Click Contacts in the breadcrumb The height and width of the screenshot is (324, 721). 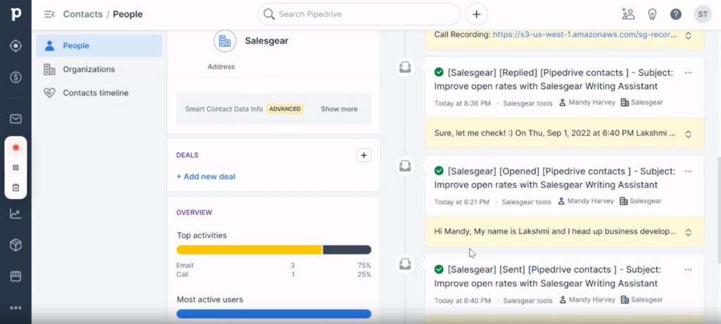point(83,14)
